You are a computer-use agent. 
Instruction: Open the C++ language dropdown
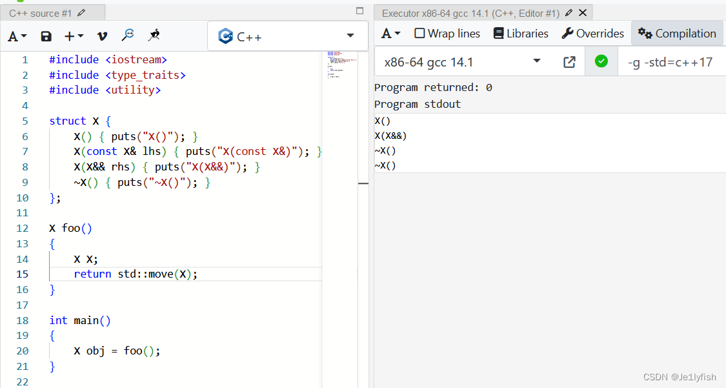tap(286, 36)
